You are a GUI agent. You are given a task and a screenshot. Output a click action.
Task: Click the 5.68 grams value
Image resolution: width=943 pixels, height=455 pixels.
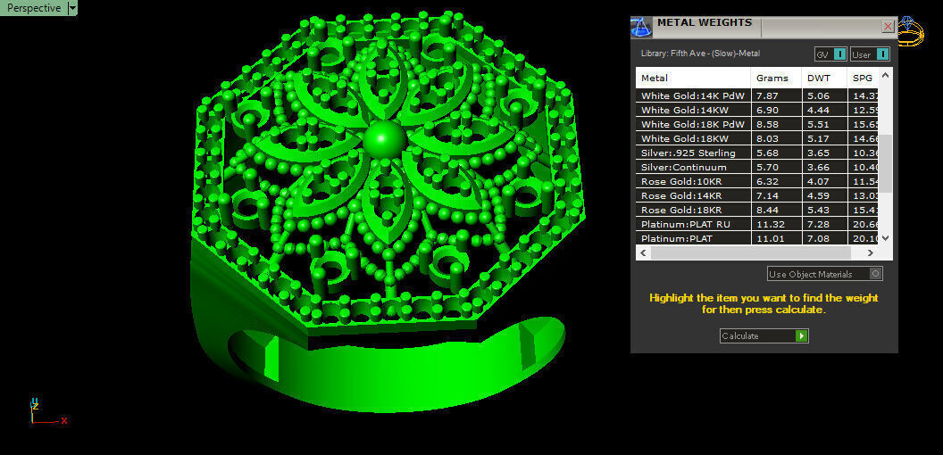(766, 153)
